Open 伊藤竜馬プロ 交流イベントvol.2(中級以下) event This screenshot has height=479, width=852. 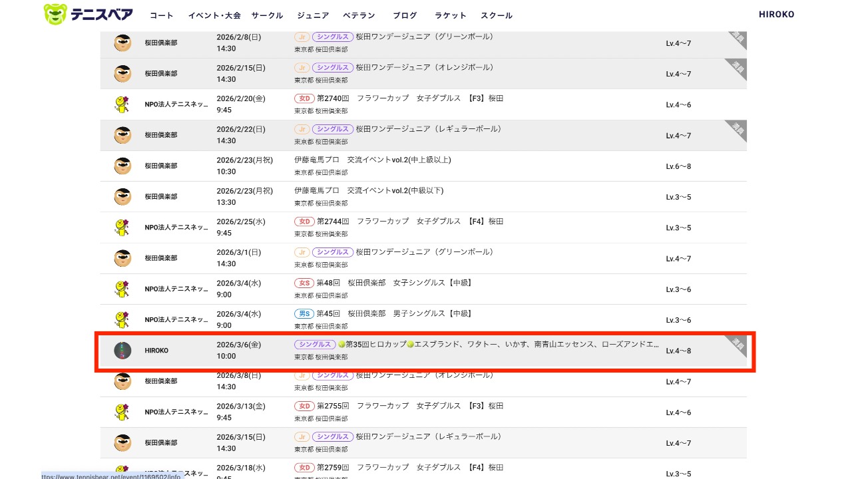click(369, 191)
